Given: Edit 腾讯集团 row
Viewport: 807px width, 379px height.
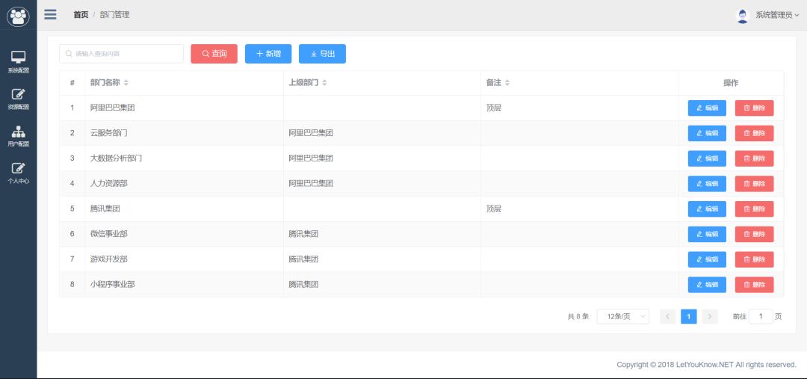Looking at the screenshot, I should (707, 209).
